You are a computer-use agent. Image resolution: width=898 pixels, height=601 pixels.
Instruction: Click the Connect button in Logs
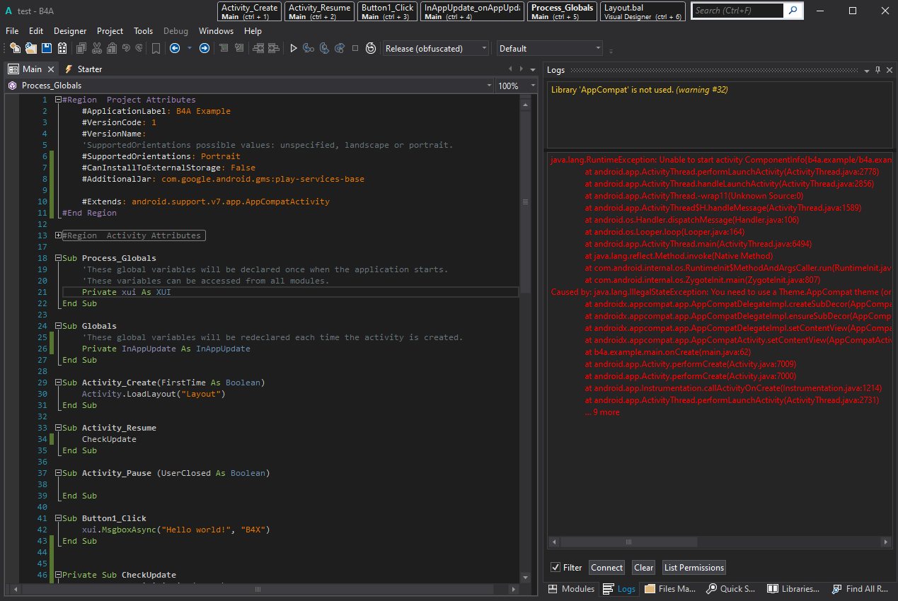click(606, 567)
